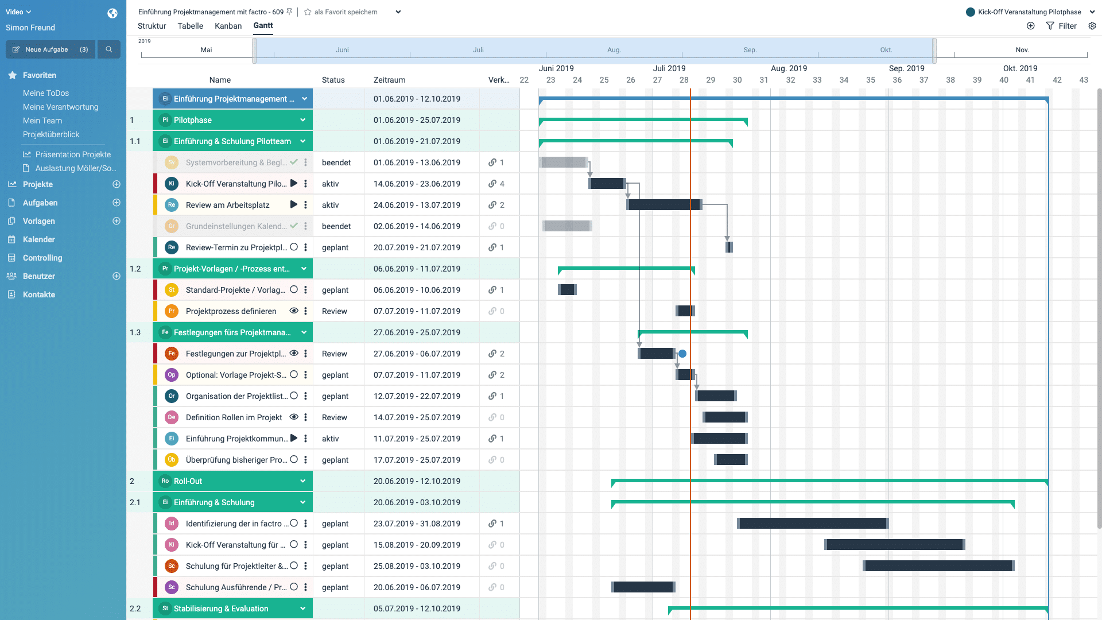Screen dimensions: 1102x620
Task: Click the Kalender icon in sidebar
Action: click(x=11, y=239)
